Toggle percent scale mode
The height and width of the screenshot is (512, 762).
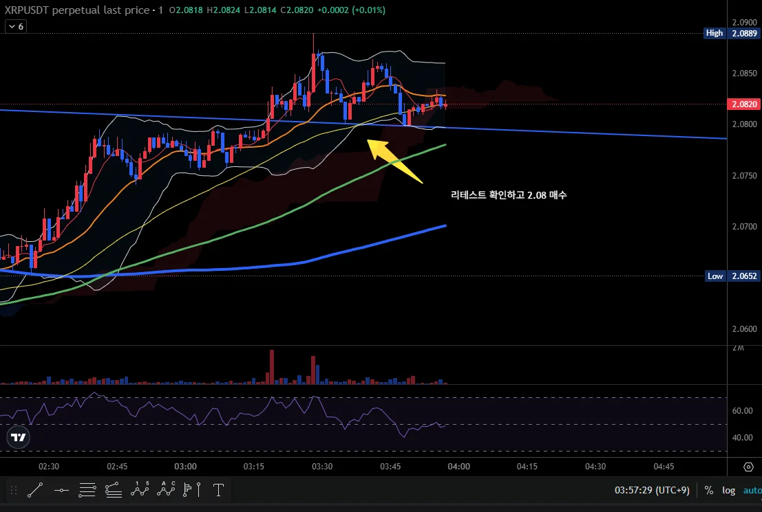coord(709,490)
